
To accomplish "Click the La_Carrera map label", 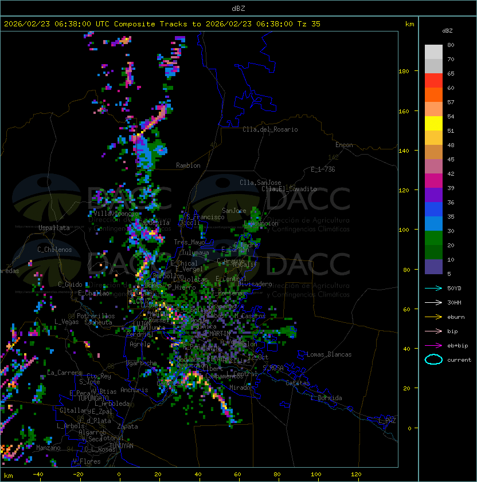I will click(64, 373).
